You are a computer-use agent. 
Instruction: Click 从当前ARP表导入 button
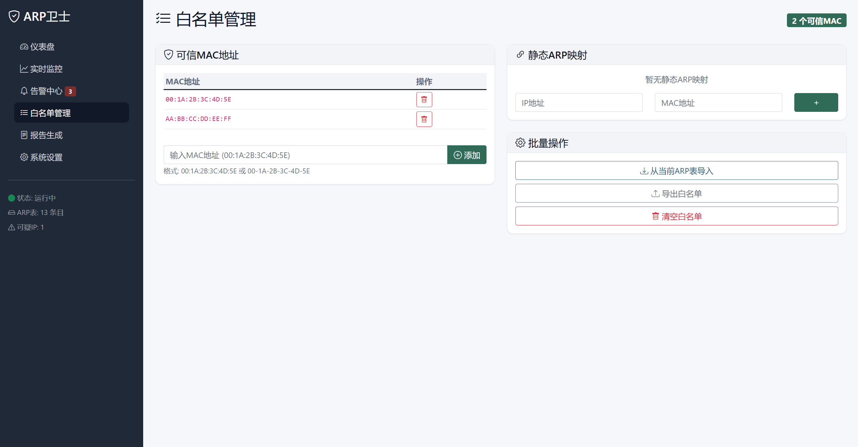[676, 171]
